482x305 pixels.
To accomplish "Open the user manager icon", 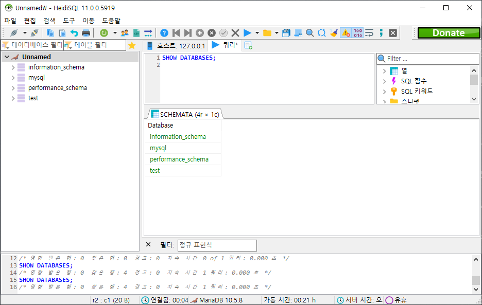I will (x=125, y=33).
